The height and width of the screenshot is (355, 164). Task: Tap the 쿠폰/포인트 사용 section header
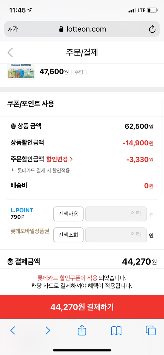pos(30,104)
